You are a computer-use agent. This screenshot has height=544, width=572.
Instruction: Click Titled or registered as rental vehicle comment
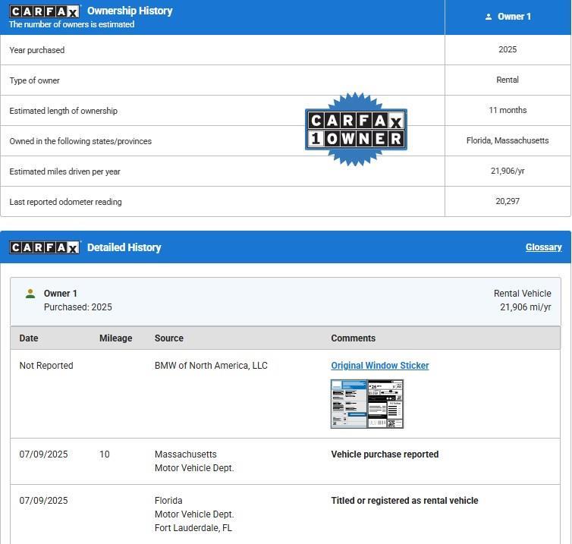coord(404,501)
